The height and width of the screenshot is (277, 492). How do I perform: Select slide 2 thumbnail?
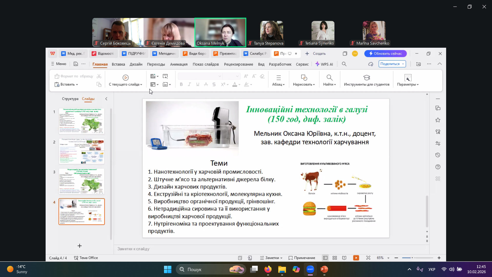click(x=81, y=151)
